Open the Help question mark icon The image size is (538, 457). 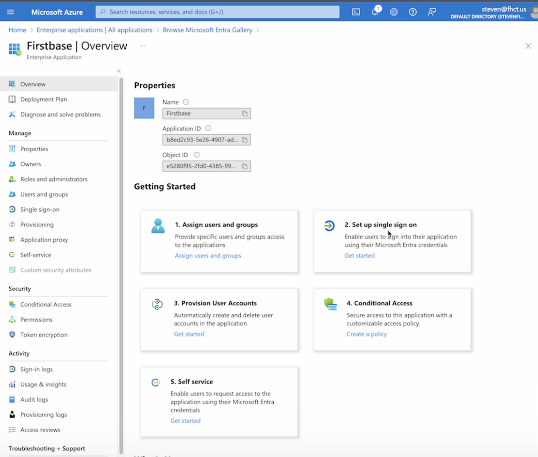coord(413,12)
